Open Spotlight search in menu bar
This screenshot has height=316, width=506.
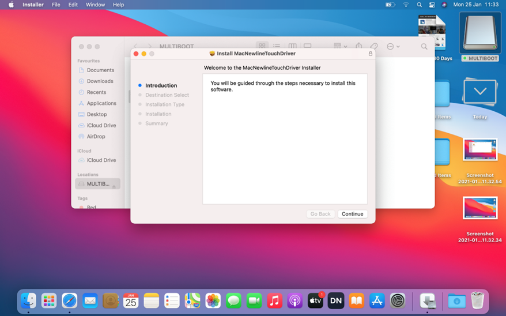(420, 5)
